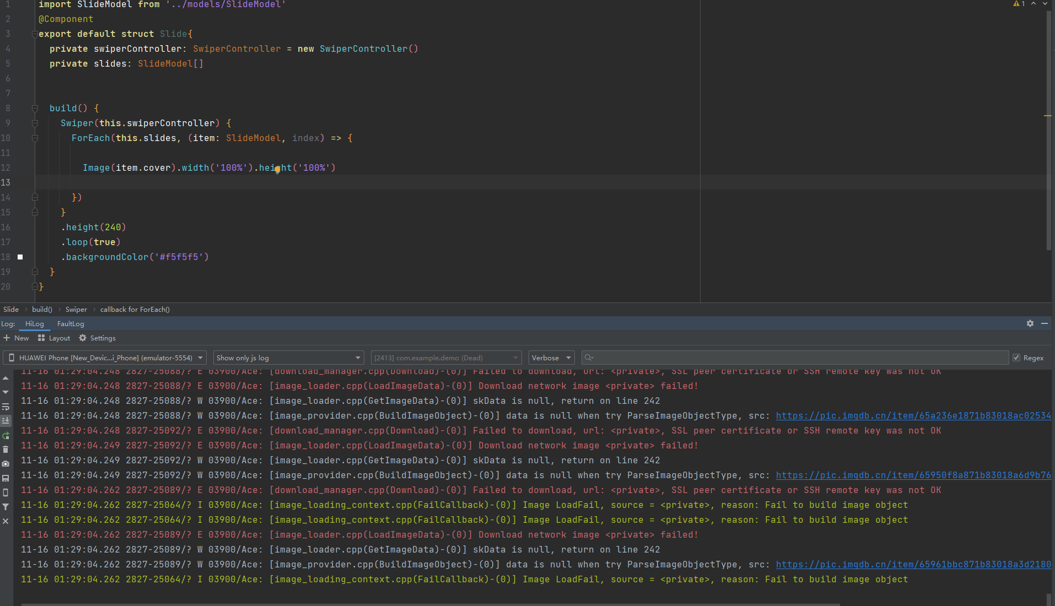
Task: Jump up with the log panel up-arrow icon
Action: (6, 378)
